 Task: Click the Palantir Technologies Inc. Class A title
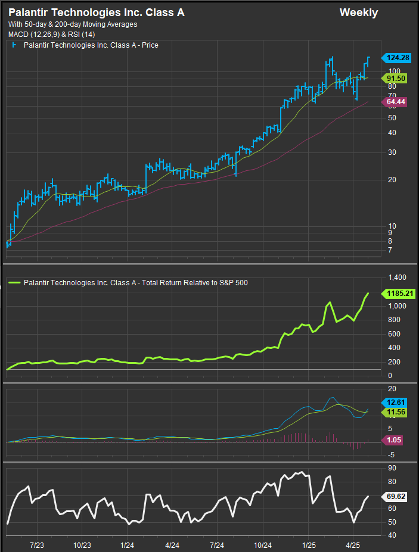tap(96, 13)
